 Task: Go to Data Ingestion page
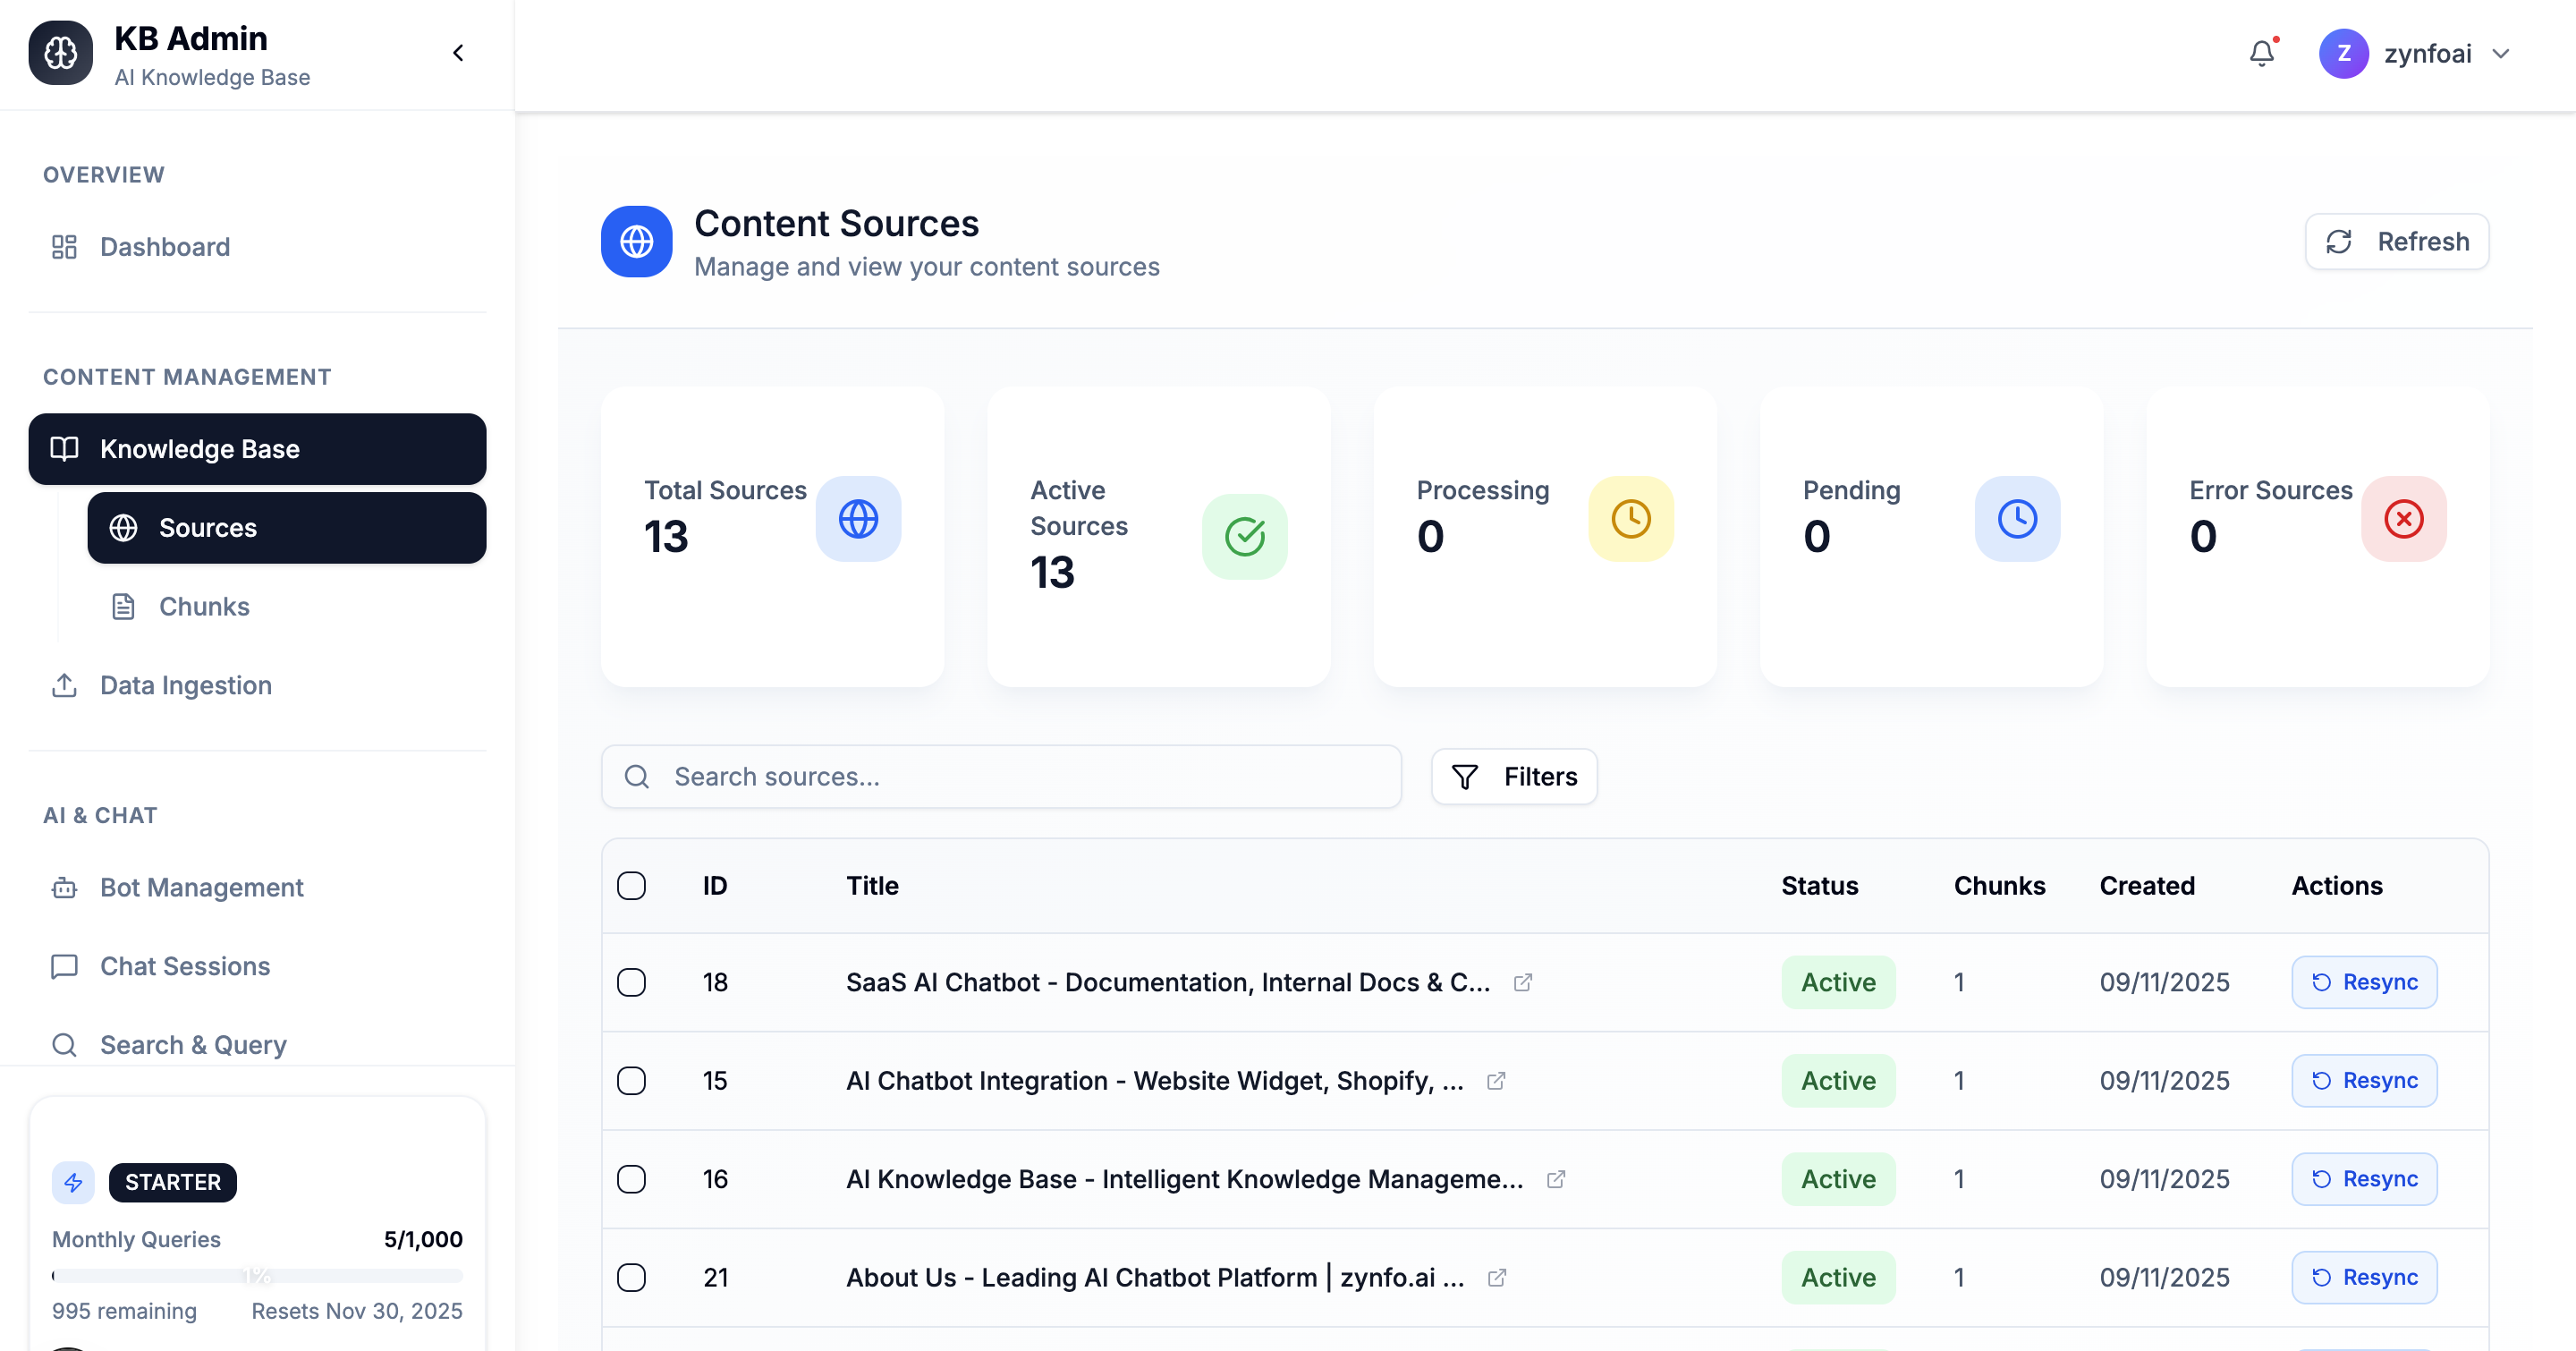point(185,685)
